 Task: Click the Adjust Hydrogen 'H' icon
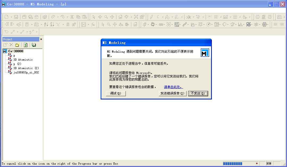(x=216, y=17)
